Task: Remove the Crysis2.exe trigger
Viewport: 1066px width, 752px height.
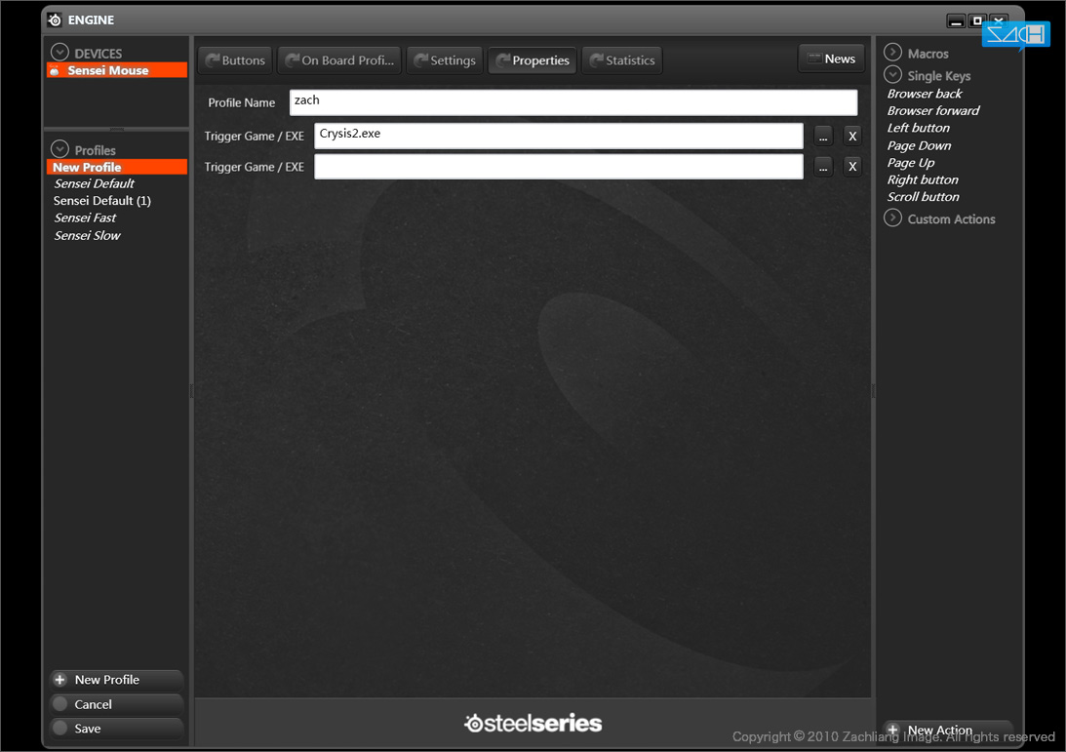Action: click(x=852, y=136)
